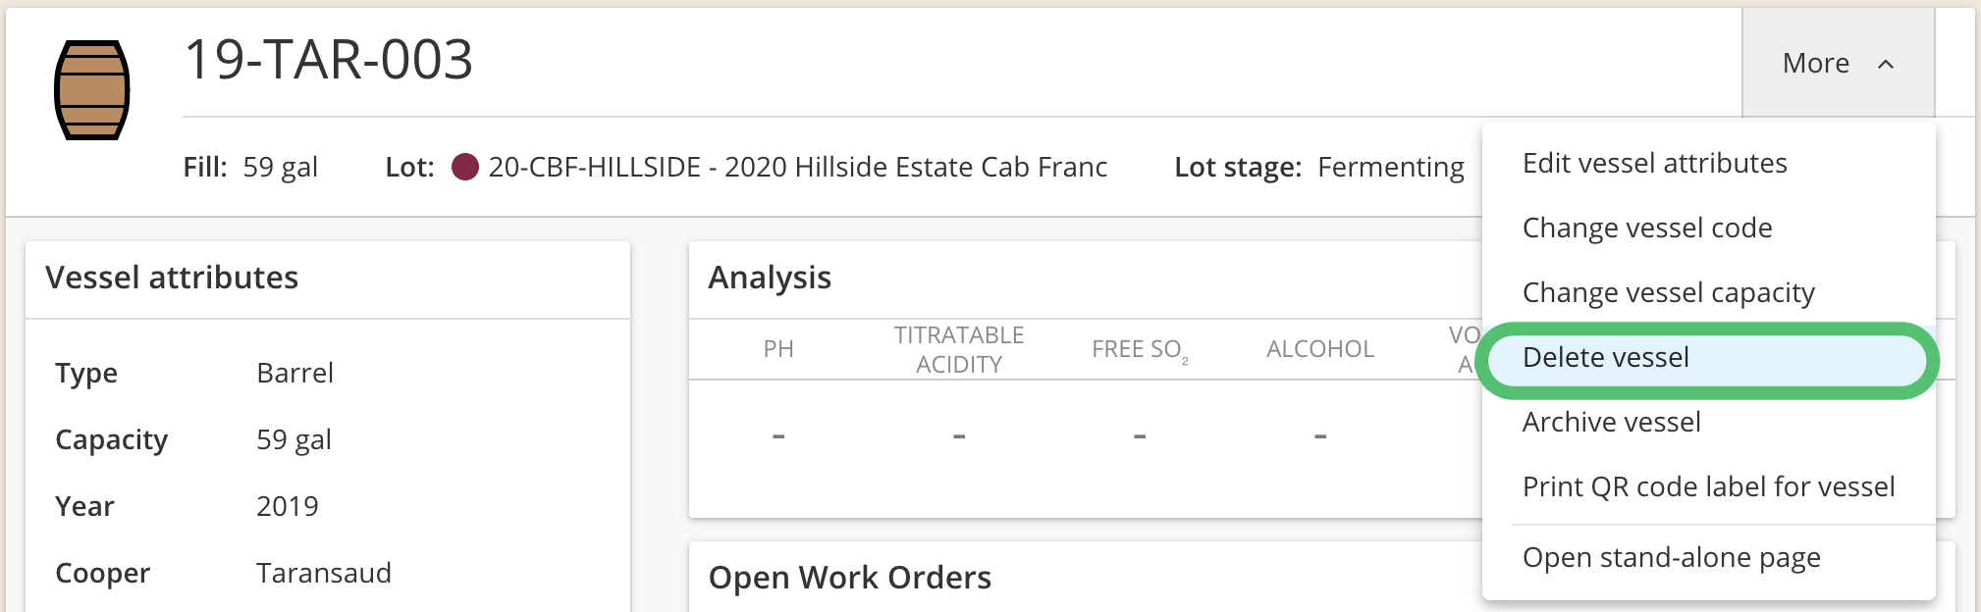This screenshot has height=612, width=1981.
Task: Open the 20-CBF-HILLSIDE lot link
Action: [797, 167]
